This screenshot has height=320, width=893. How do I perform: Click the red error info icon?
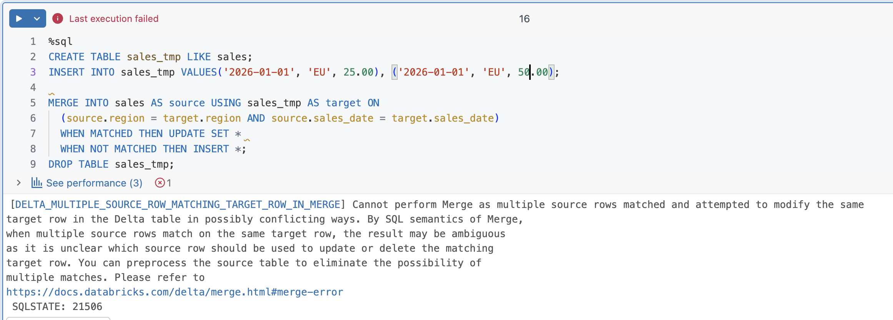click(x=58, y=18)
